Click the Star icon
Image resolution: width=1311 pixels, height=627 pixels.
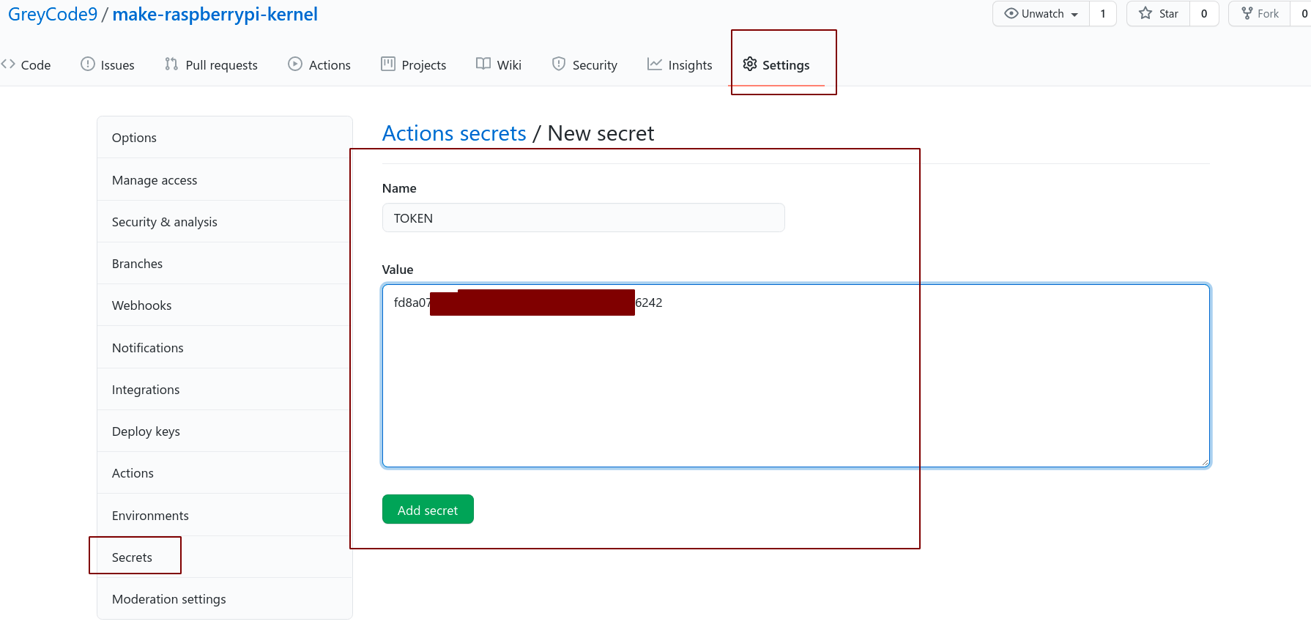coord(1145,13)
